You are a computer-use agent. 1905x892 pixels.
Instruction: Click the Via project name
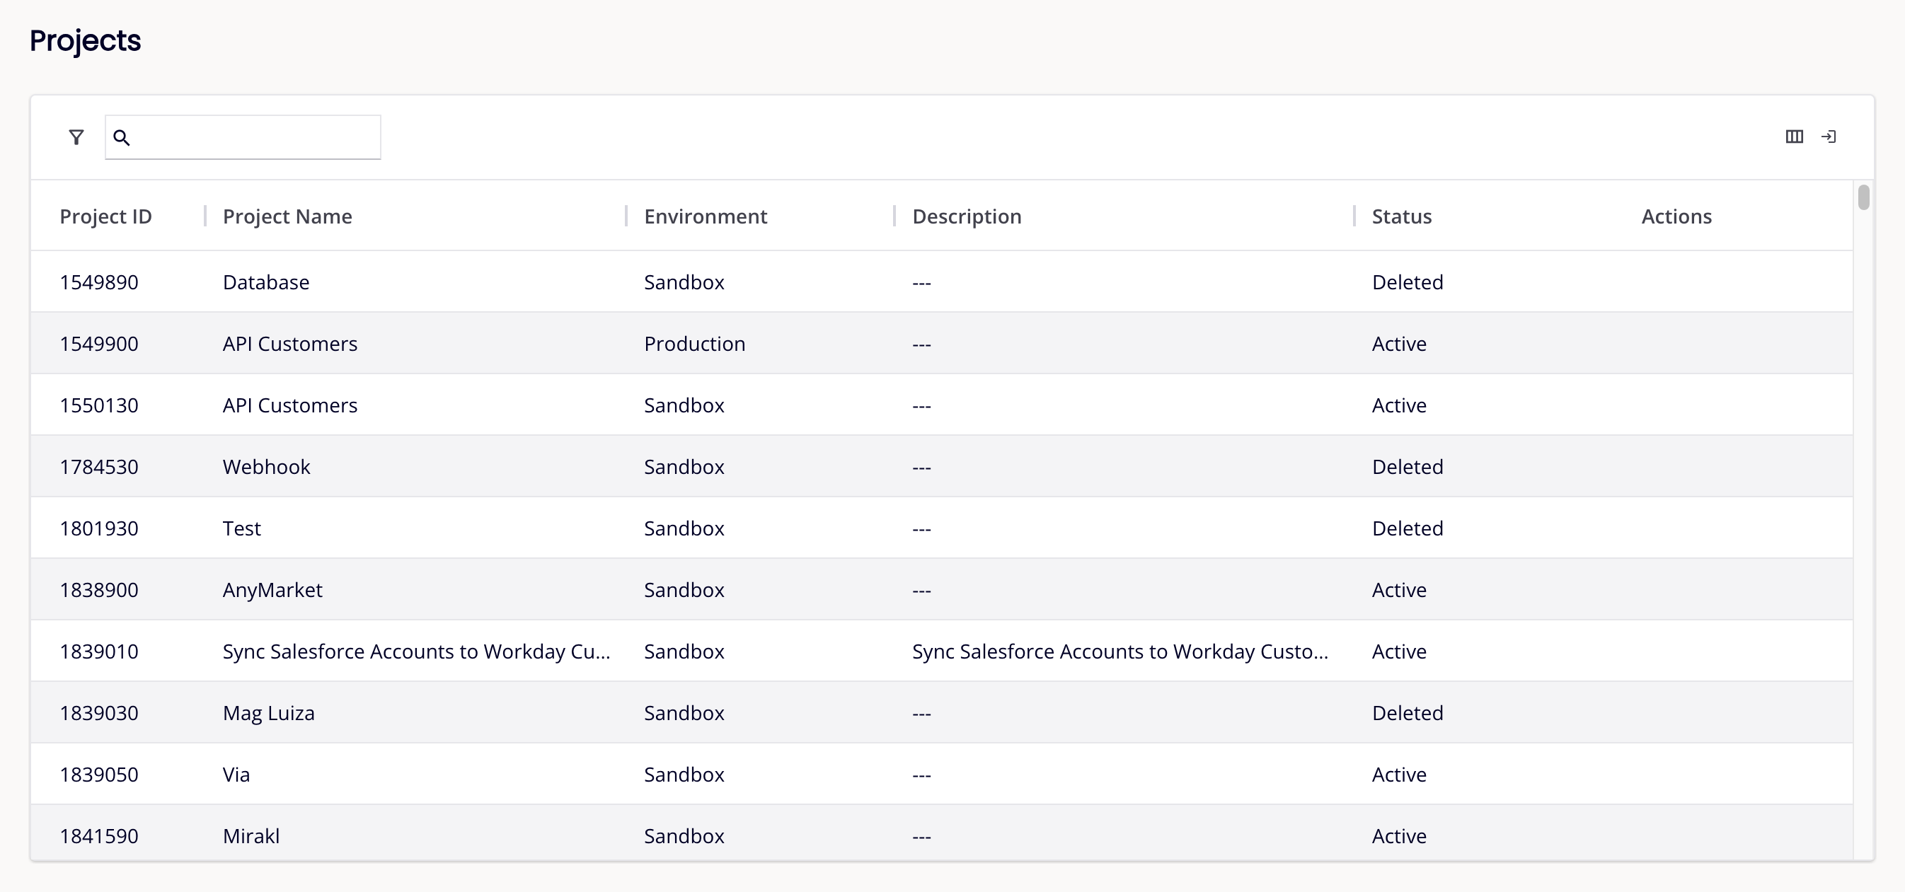[236, 775]
